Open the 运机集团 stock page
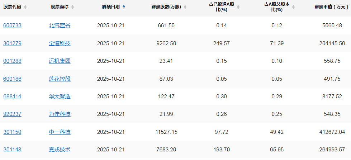 tap(60, 61)
